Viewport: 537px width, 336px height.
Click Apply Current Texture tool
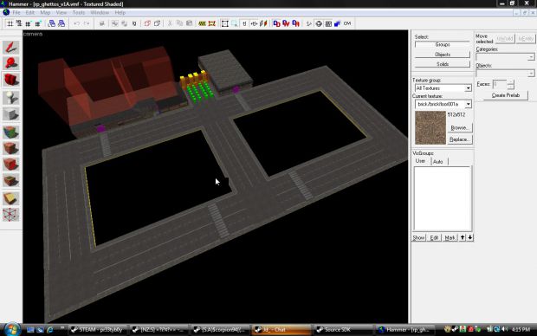pos(11,148)
